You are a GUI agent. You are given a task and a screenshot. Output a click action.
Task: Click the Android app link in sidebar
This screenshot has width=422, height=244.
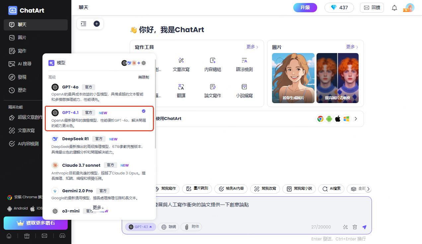click(17, 209)
